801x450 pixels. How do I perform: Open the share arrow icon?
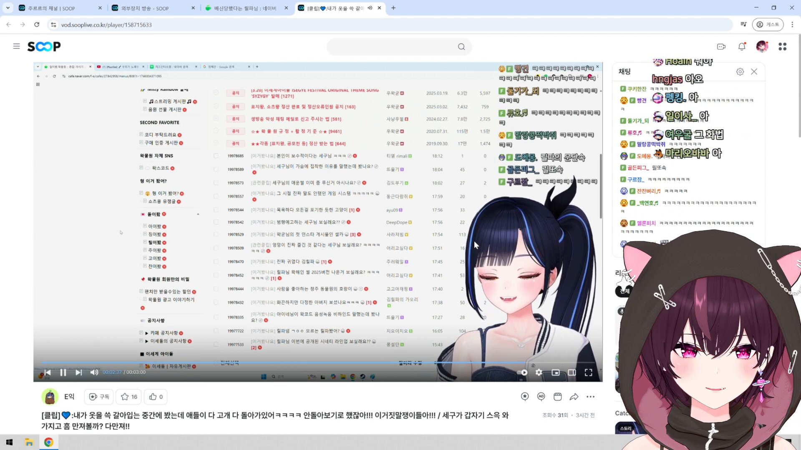point(574,397)
